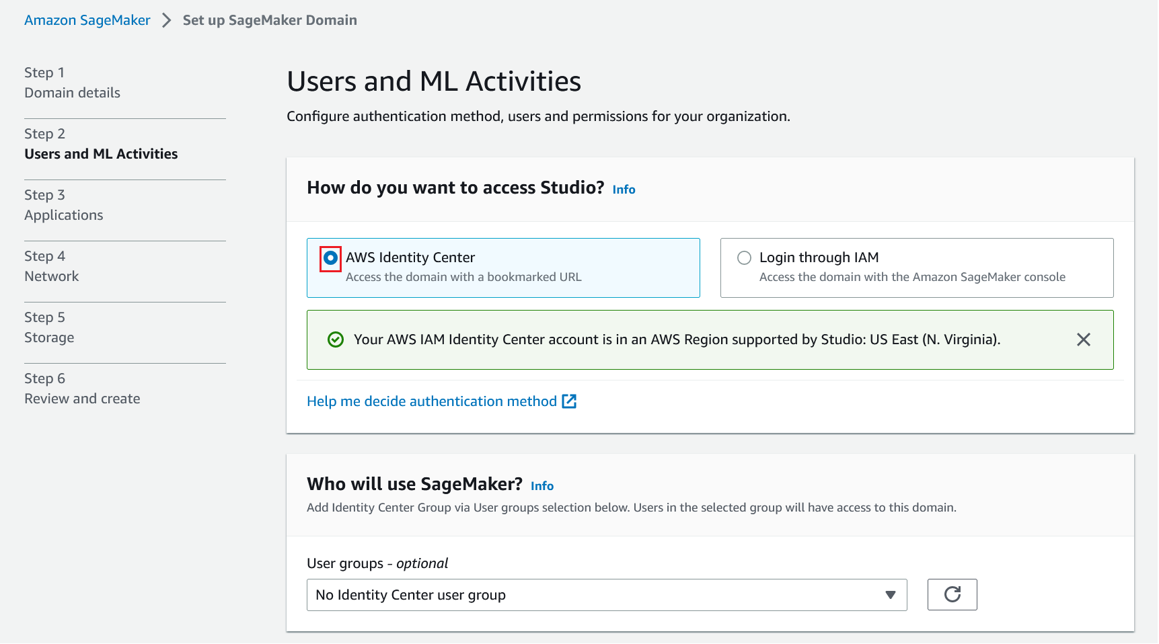The width and height of the screenshot is (1159, 644).
Task: Navigate to Step 5 Storage
Action: (x=49, y=337)
